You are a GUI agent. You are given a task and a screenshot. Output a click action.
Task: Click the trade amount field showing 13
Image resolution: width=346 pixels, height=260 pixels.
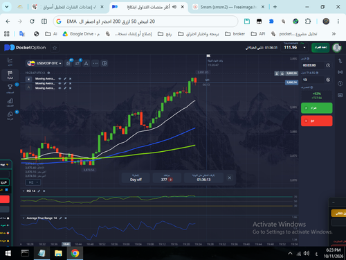313,80
